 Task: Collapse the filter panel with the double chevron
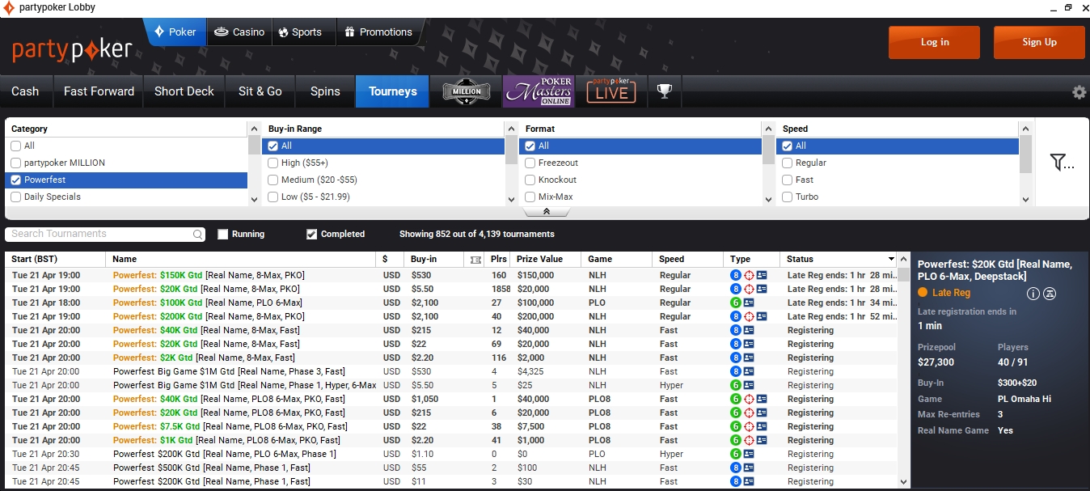tap(547, 211)
